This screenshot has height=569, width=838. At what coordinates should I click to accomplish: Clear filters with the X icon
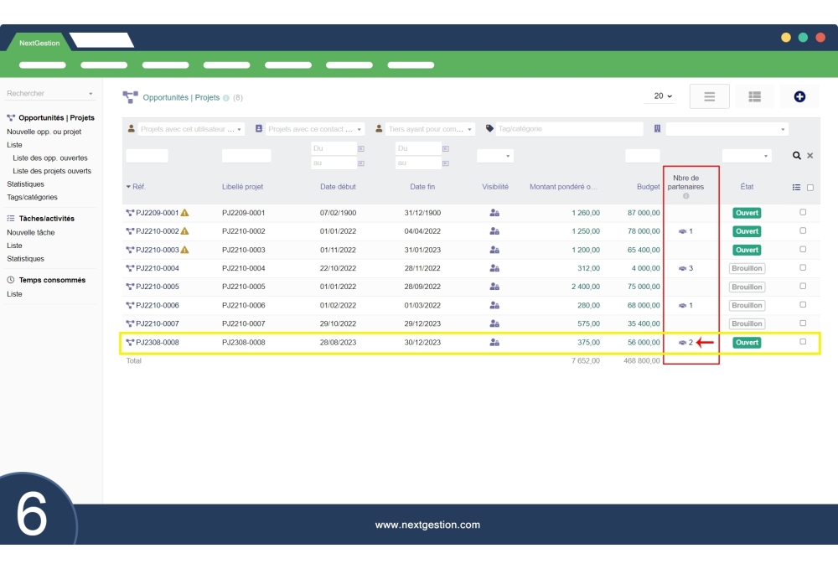[810, 156]
